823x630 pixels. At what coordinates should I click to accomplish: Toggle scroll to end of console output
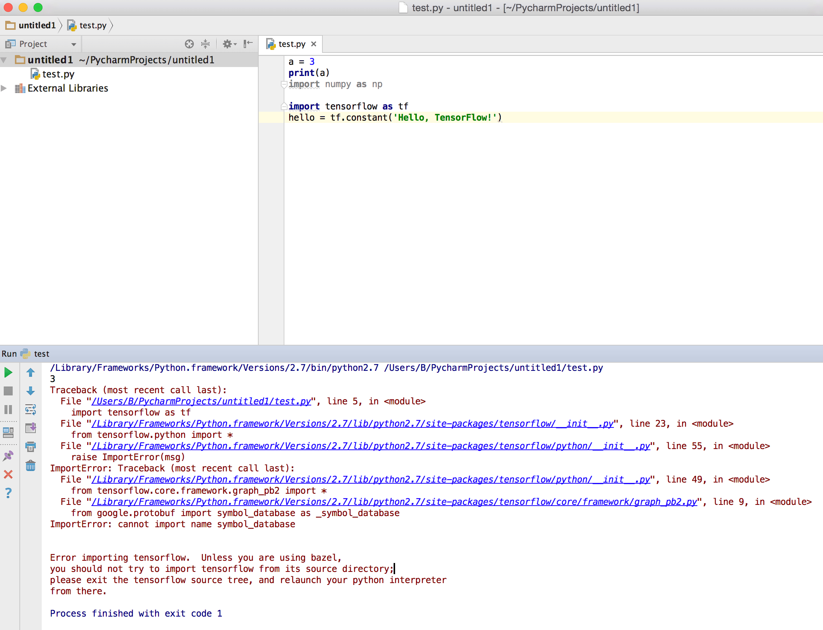[x=31, y=428]
